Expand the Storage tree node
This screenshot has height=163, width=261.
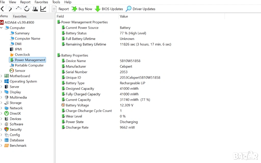coord(2,103)
